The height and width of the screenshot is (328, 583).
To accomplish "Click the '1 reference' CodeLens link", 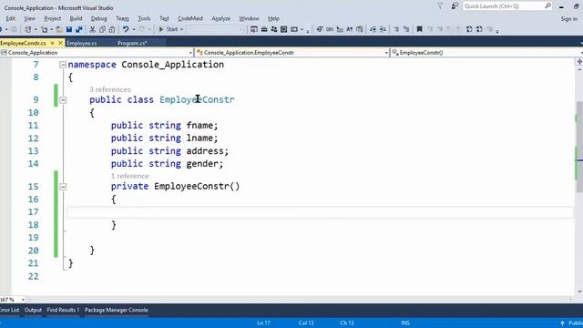I will tap(129, 176).
